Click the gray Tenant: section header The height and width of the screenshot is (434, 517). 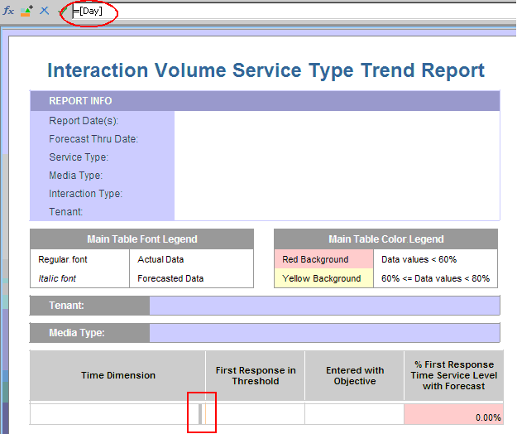(89, 306)
